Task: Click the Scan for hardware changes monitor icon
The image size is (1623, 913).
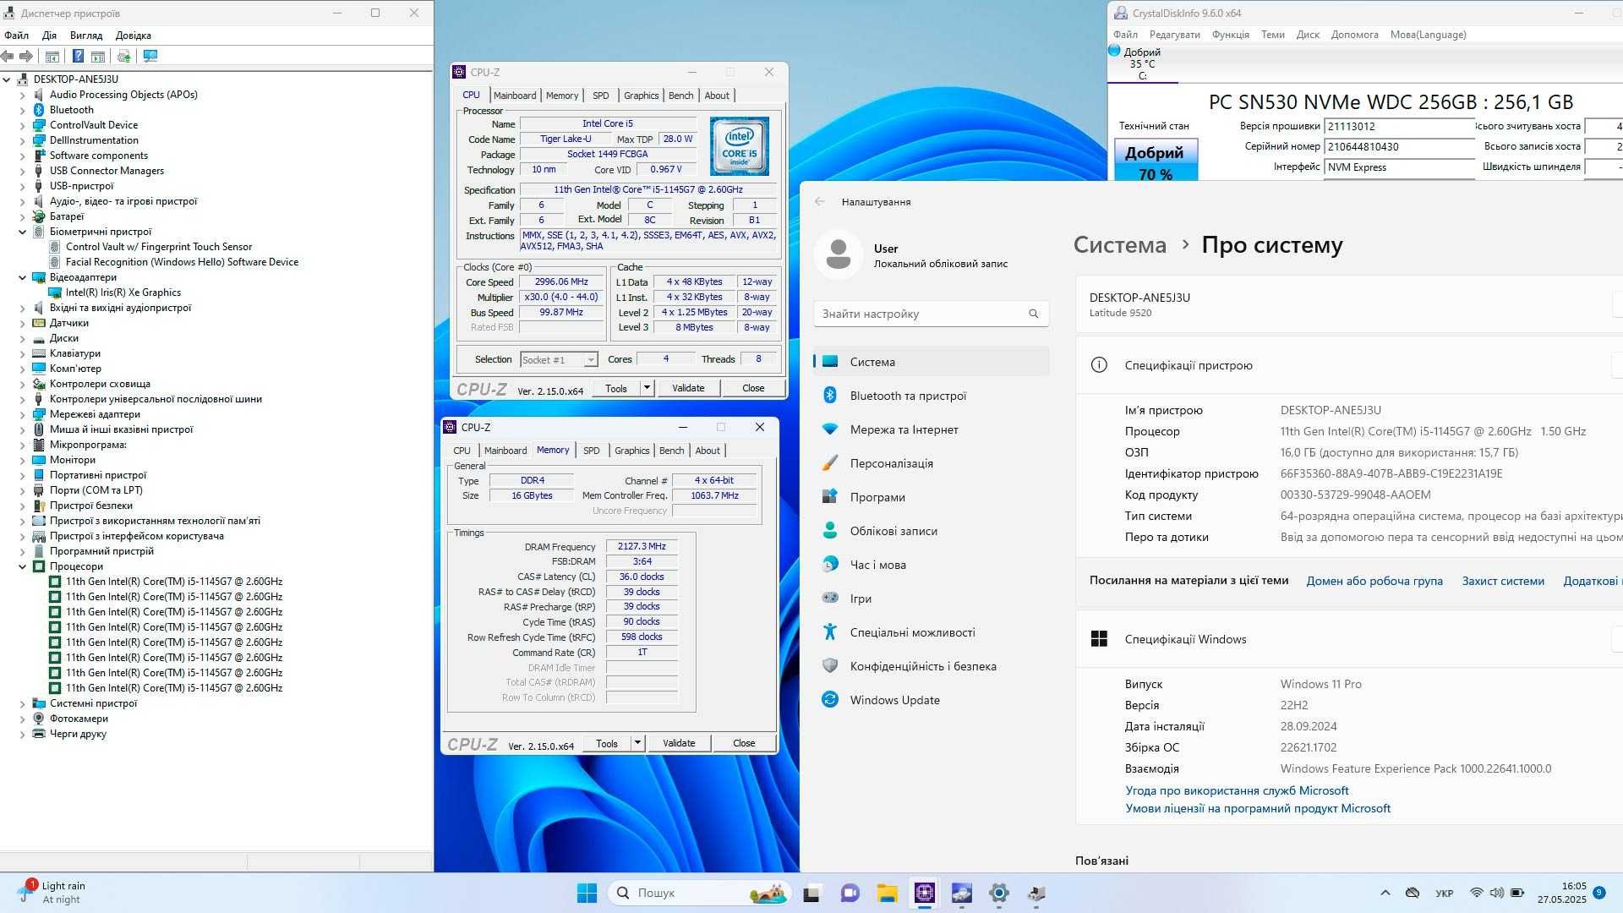Action: (150, 56)
